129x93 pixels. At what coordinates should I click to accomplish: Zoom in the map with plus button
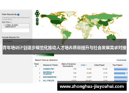tap(37, 19)
